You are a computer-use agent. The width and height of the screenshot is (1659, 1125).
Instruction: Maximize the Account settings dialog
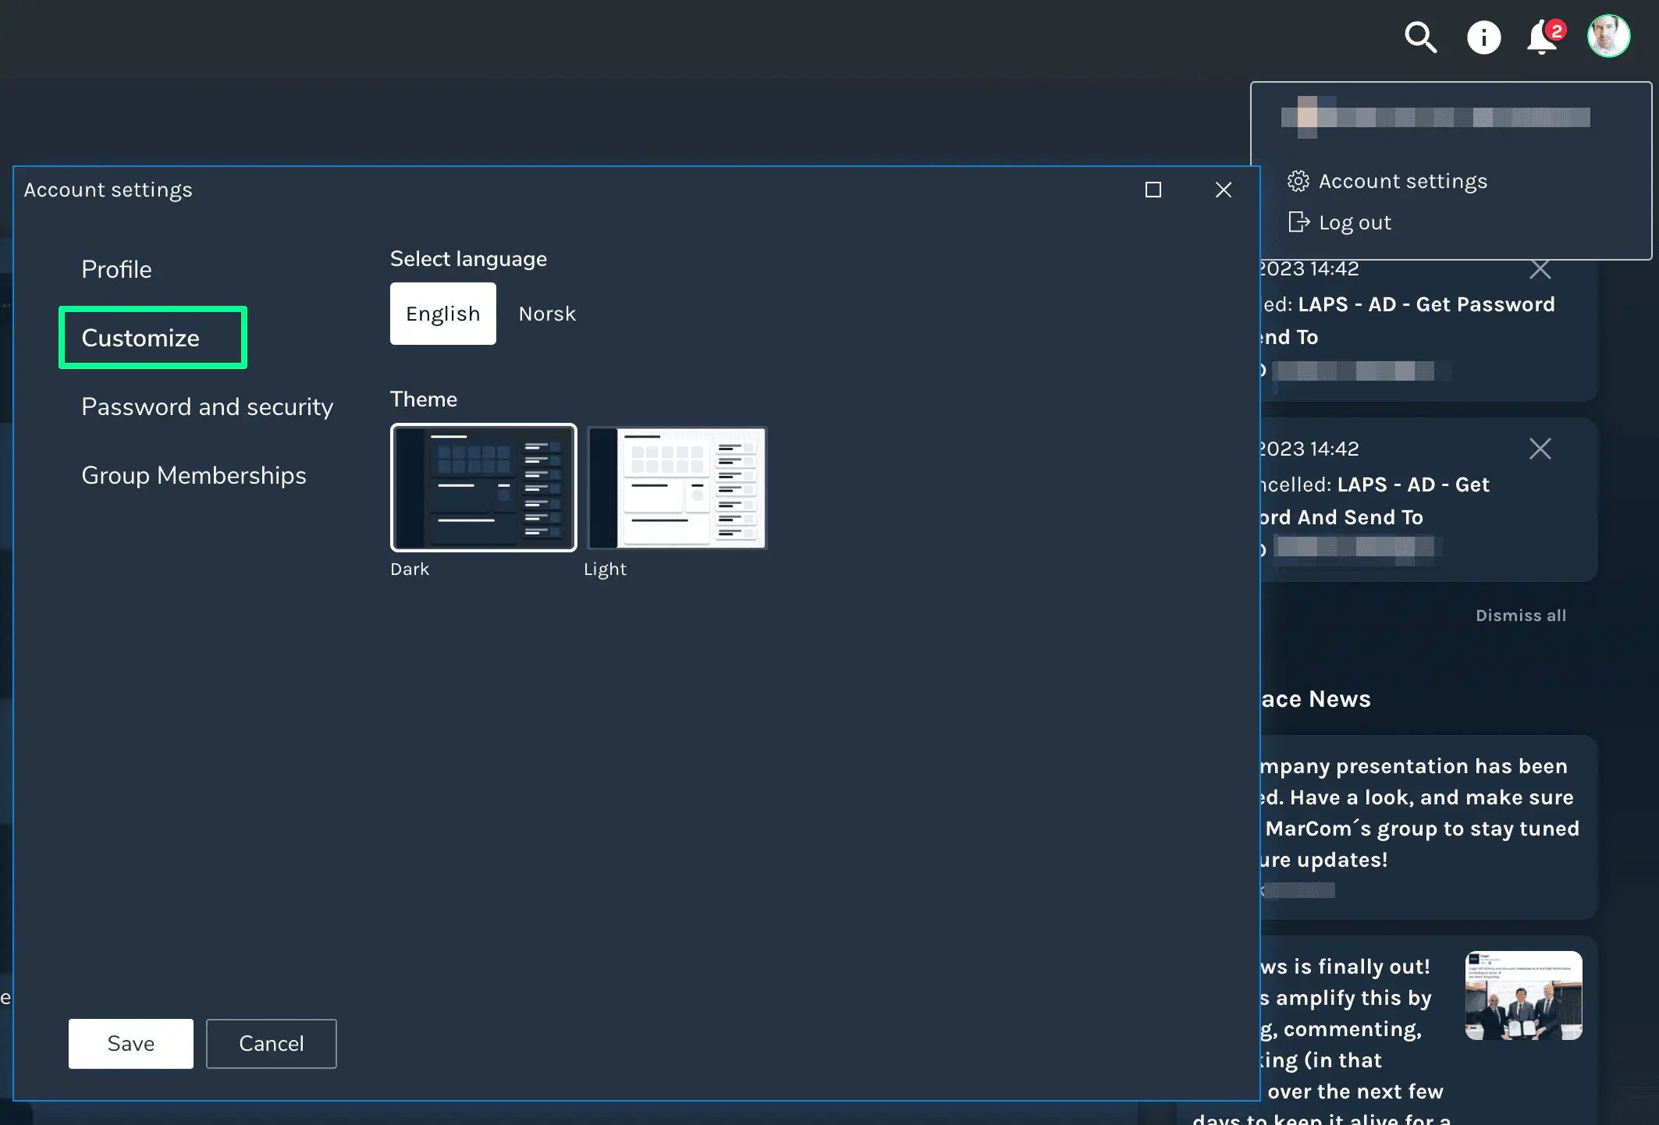[x=1153, y=190]
